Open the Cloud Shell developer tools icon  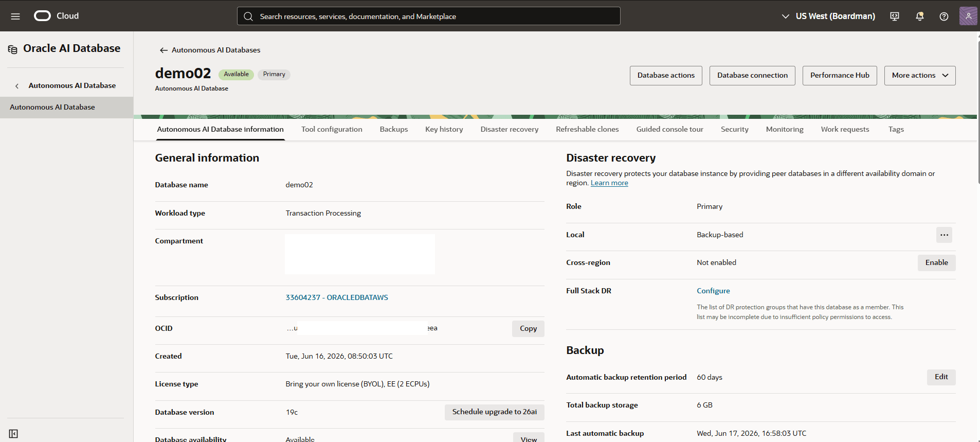pyautogui.click(x=895, y=16)
